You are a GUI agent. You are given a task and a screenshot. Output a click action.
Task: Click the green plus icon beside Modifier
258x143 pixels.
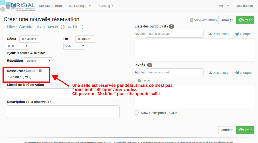(x=40, y=71)
